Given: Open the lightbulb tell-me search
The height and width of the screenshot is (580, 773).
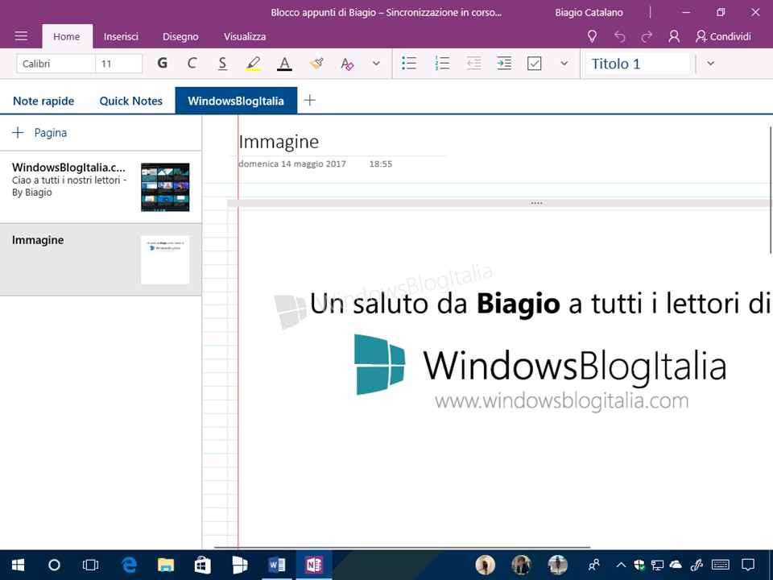Looking at the screenshot, I should point(592,36).
